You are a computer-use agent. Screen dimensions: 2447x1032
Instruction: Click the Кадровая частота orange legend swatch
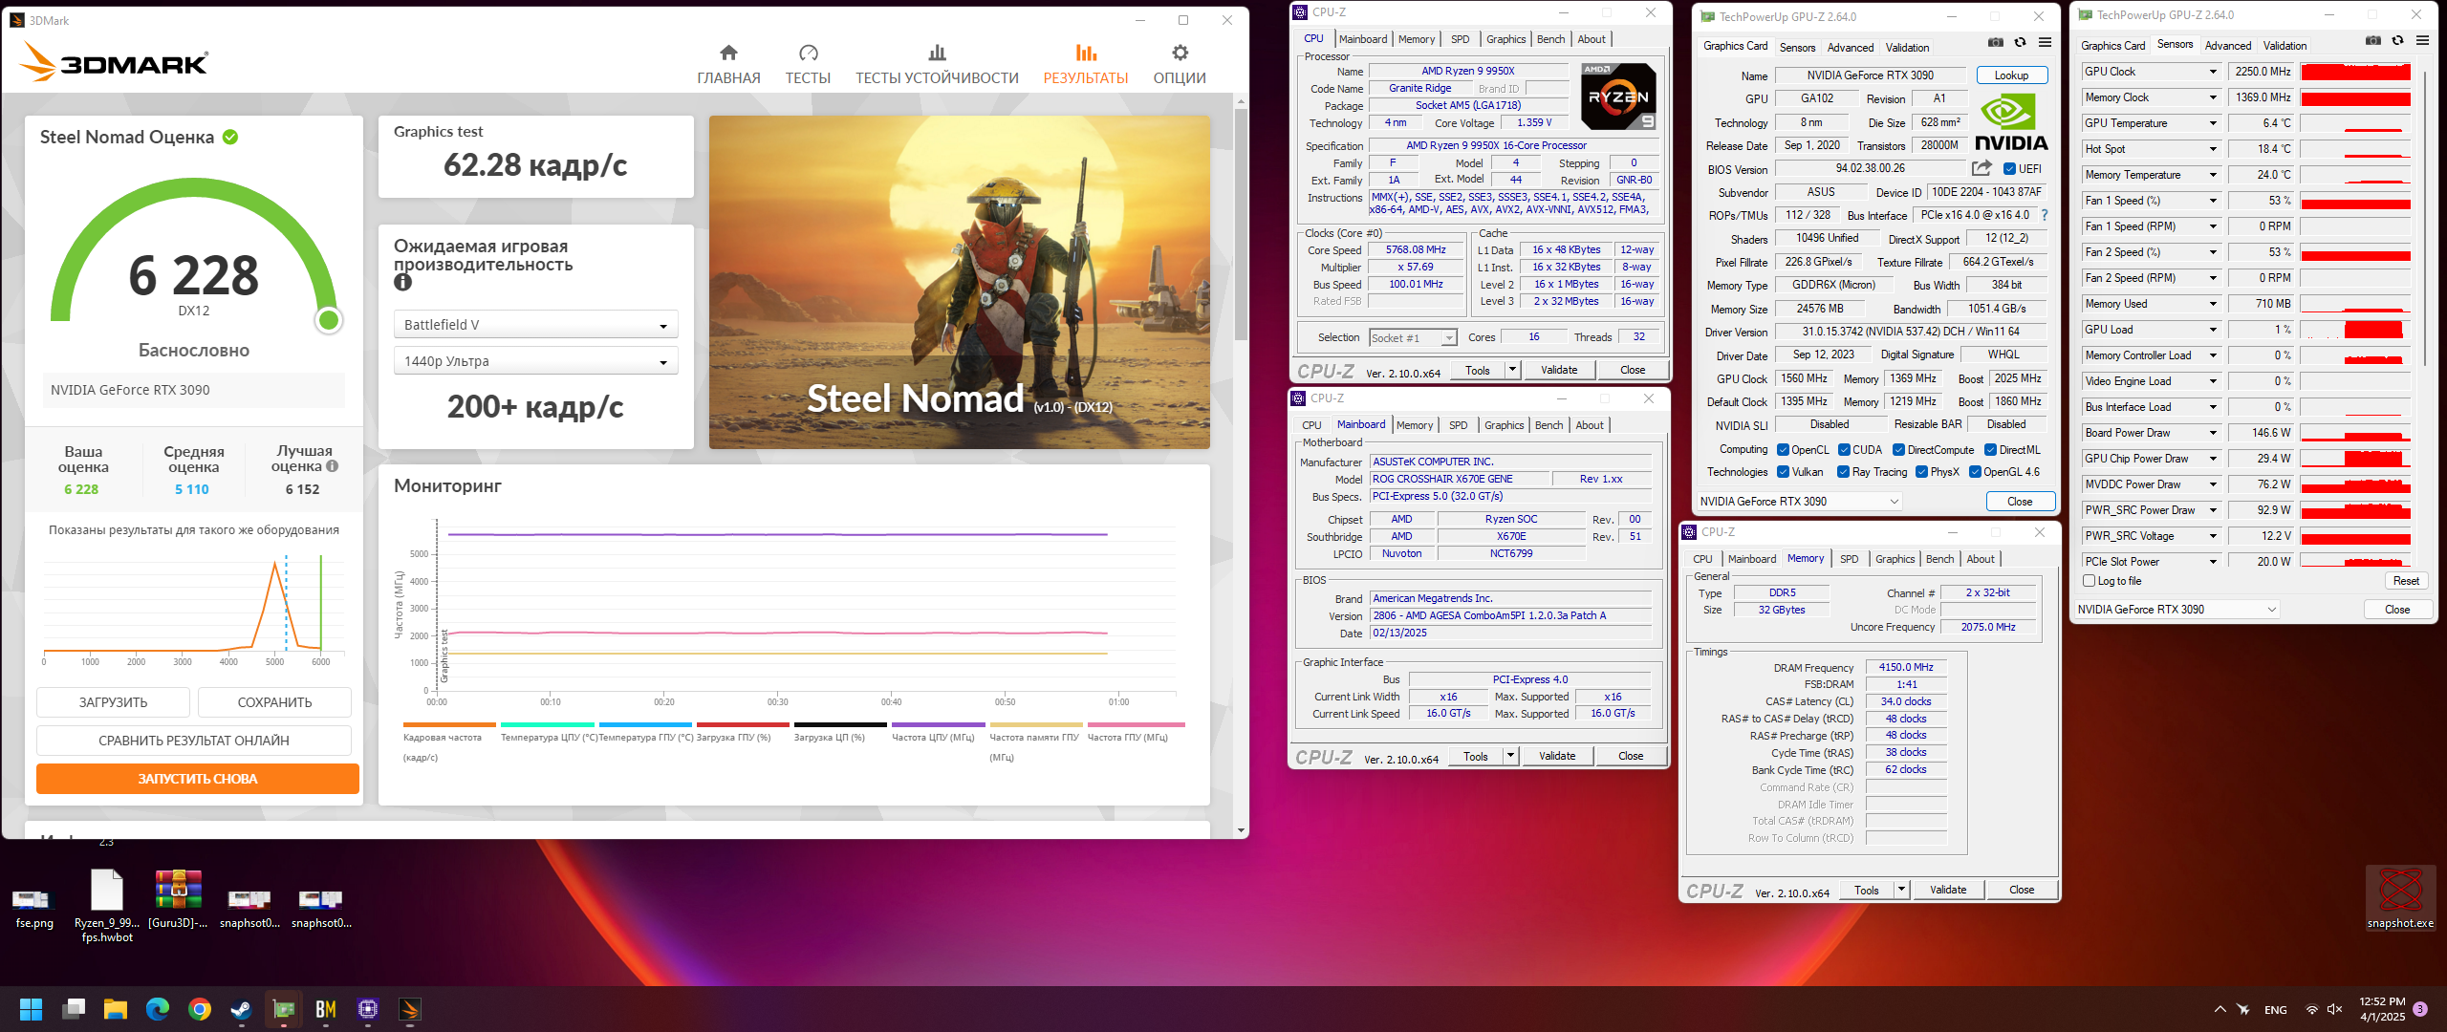(449, 724)
